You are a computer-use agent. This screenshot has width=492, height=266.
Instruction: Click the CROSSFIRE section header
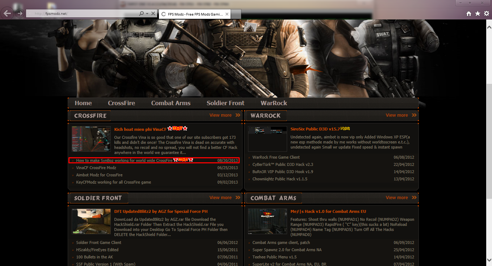90,116
